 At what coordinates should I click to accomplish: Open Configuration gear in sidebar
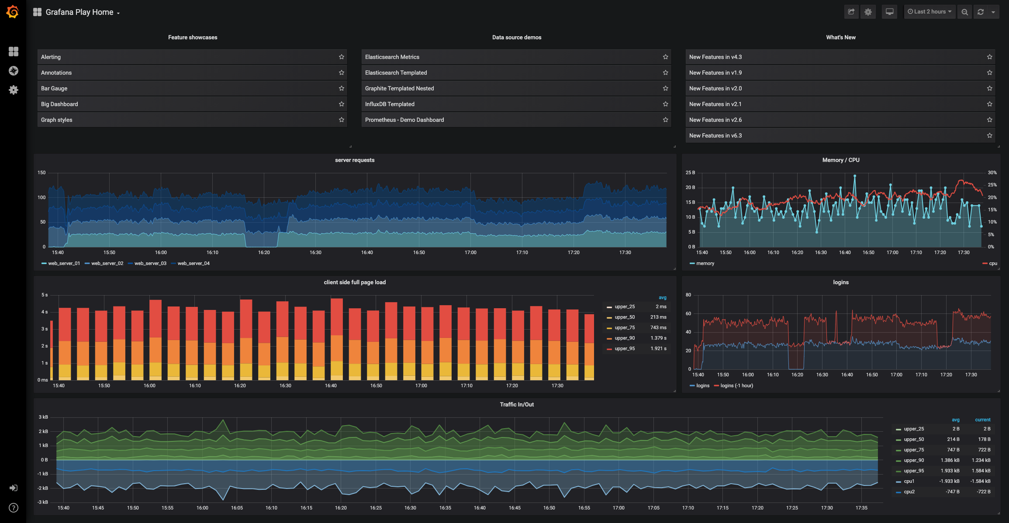click(14, 90)
